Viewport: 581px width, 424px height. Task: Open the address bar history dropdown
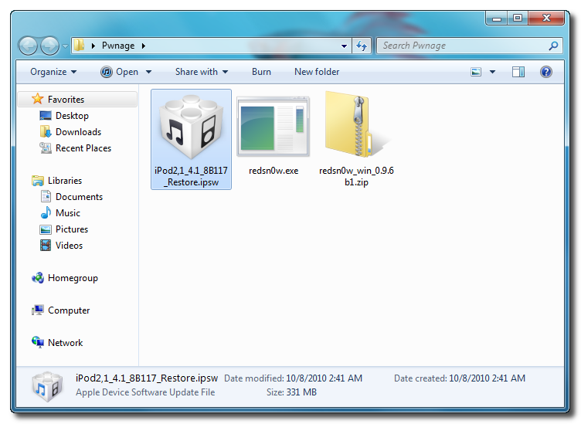click(x=344, y=46)
